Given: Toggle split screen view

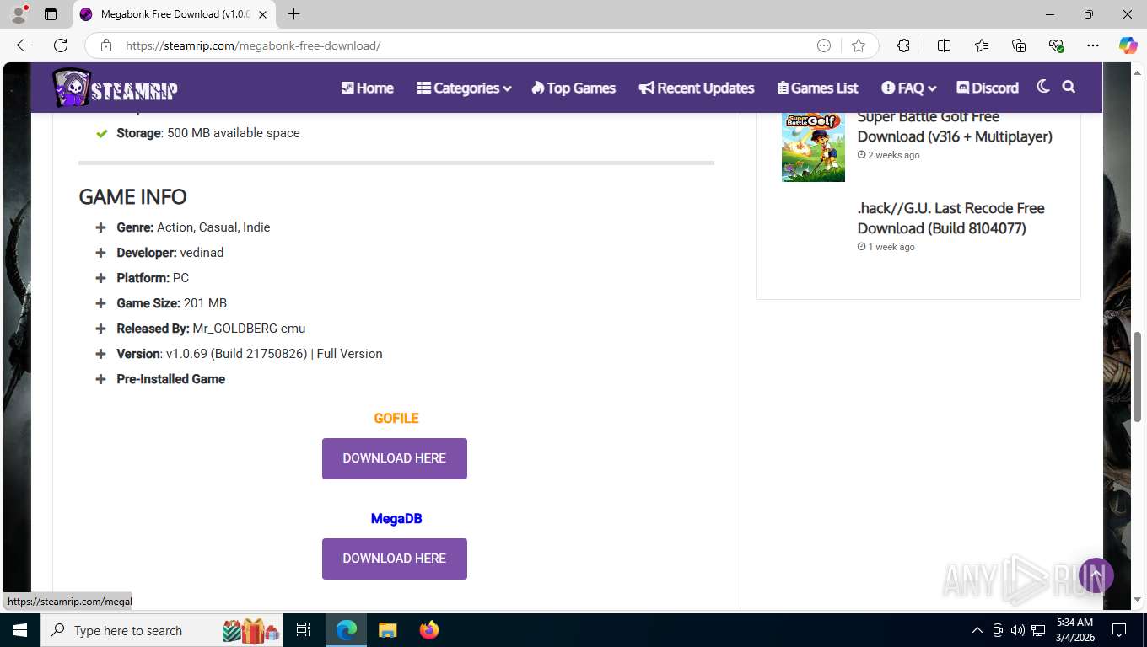Looking at the screenshot, I should (944, 45).
